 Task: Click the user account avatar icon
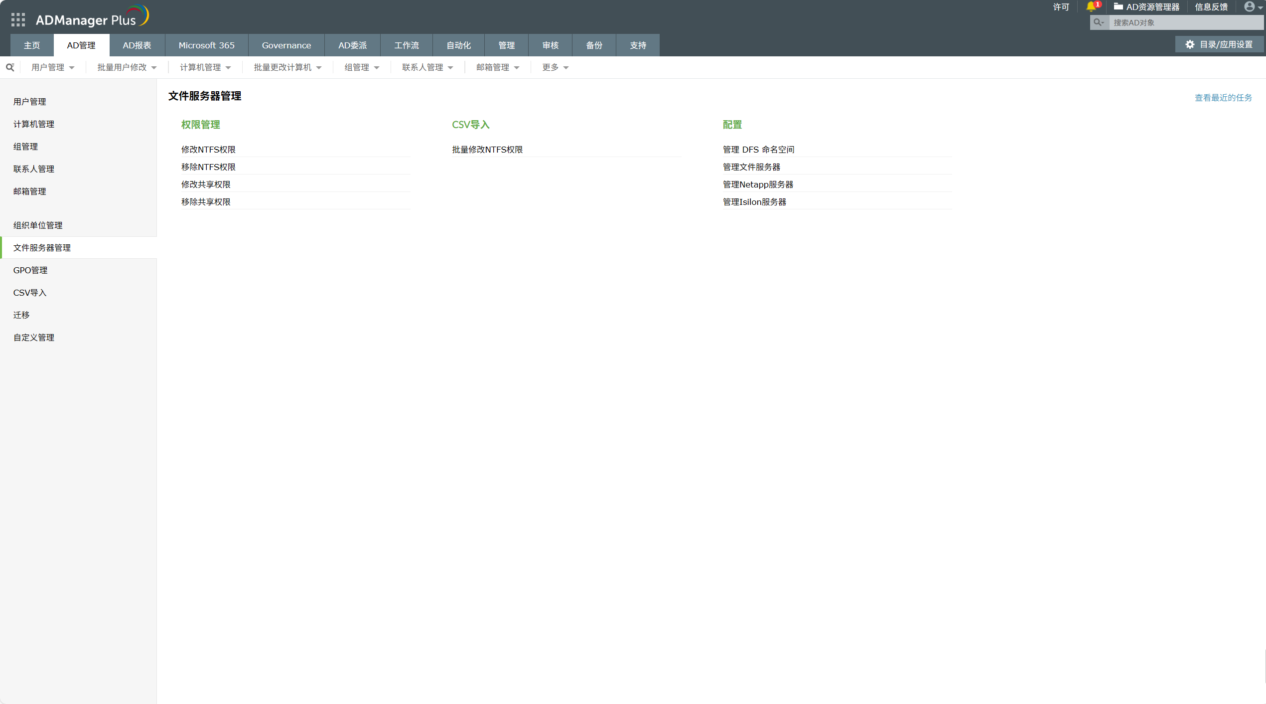click(1249, 6)
